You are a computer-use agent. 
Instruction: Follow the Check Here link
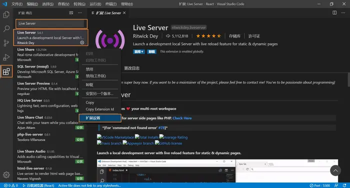[182, 118]
